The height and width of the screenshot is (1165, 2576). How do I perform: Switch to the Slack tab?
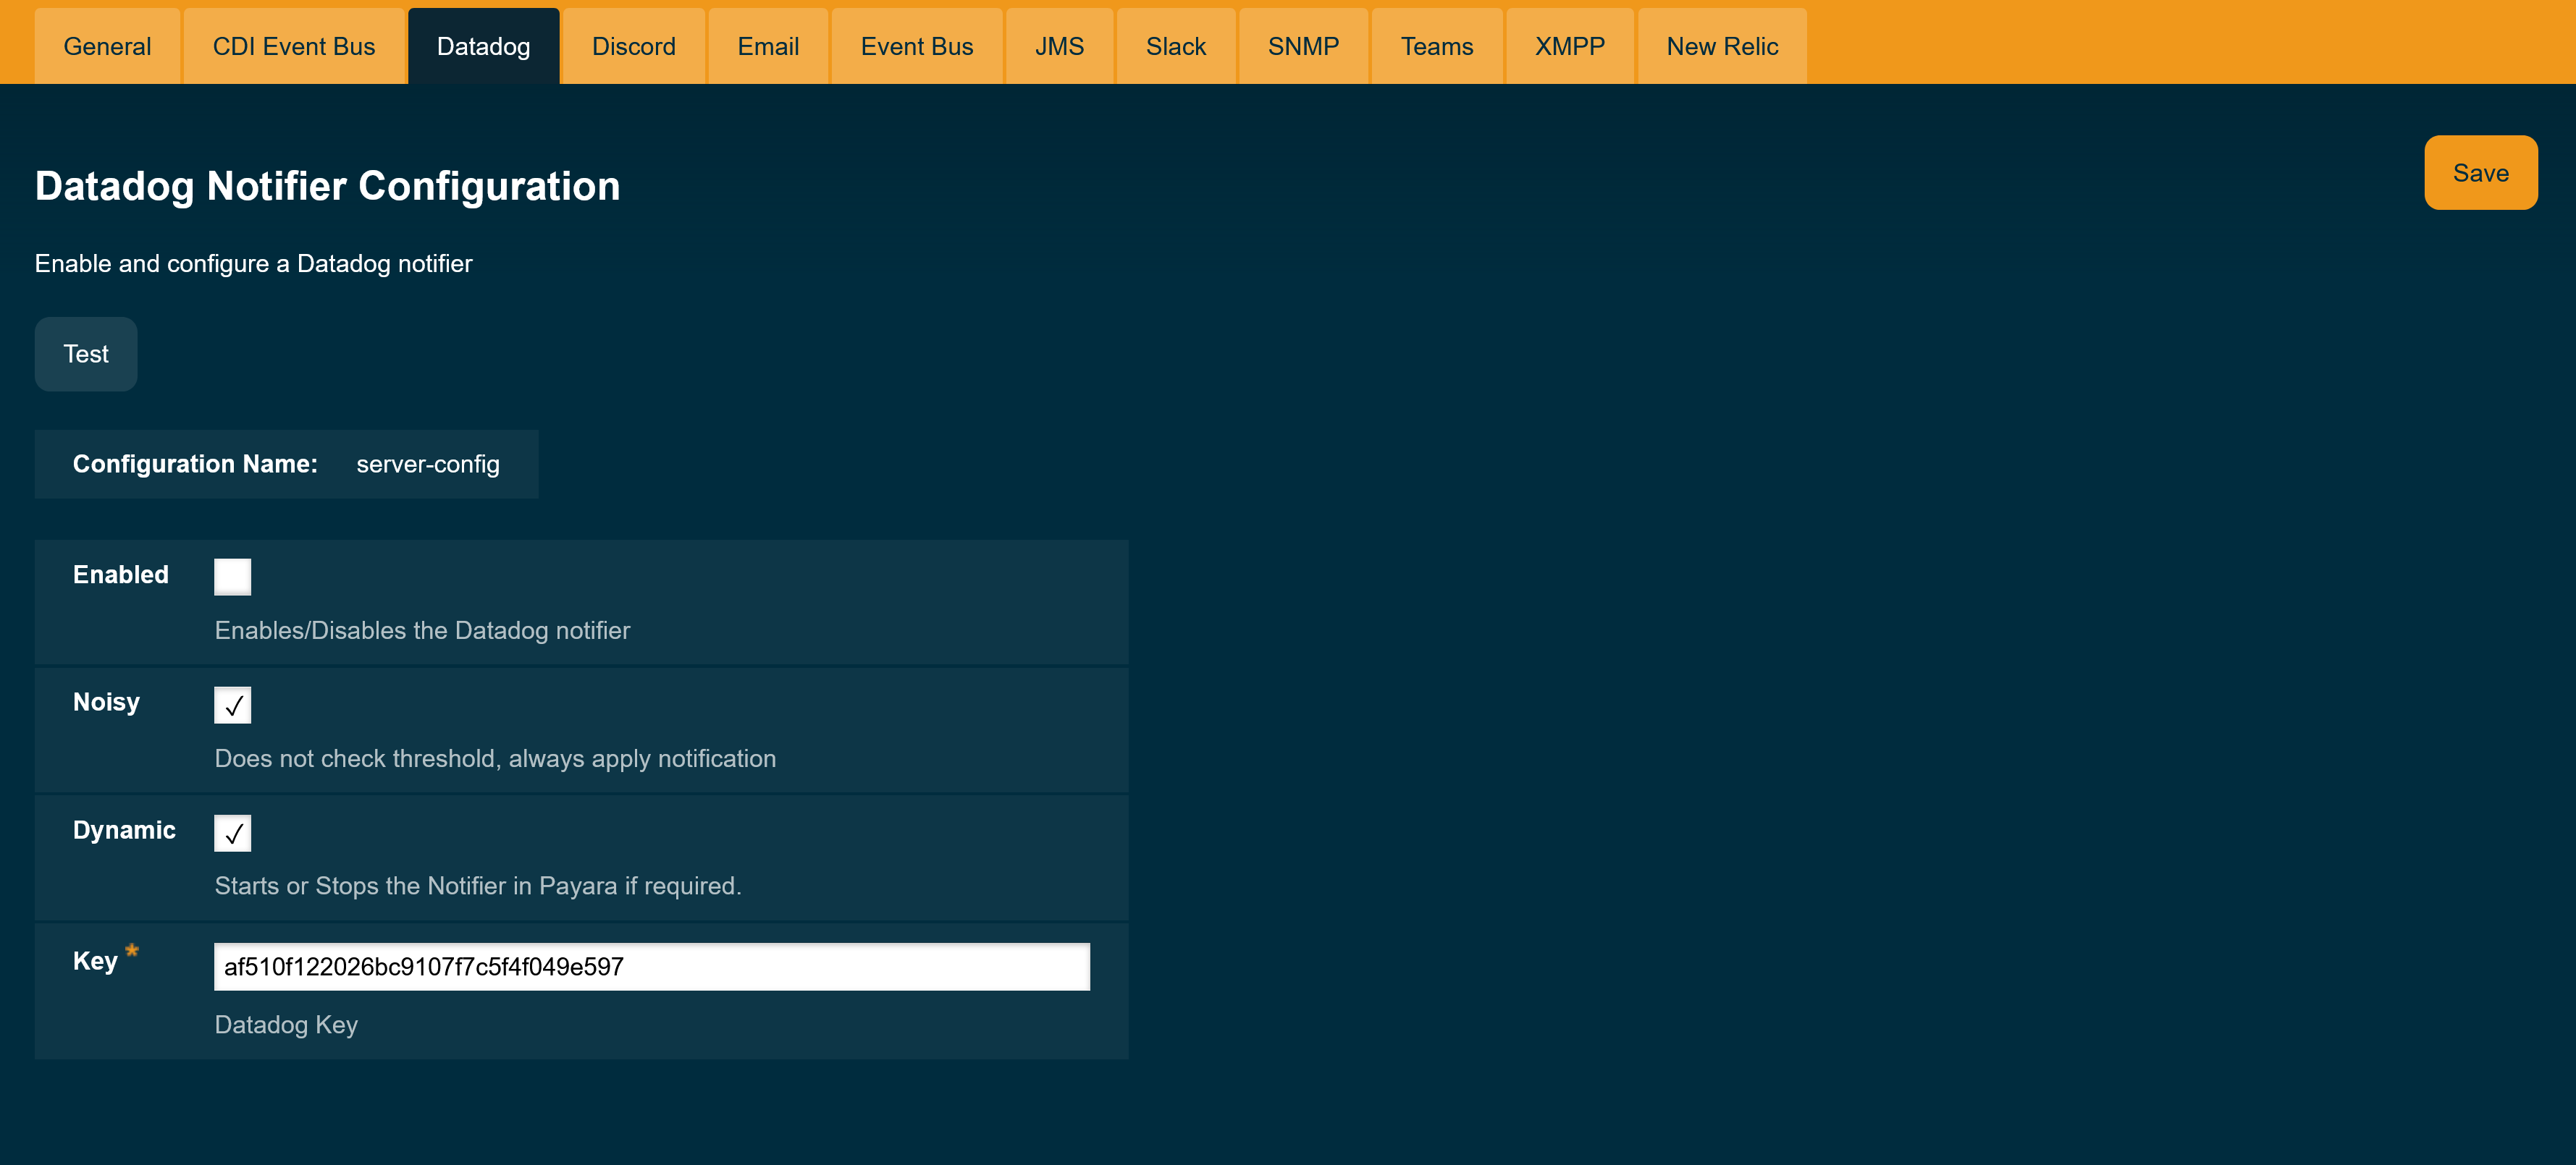[x=1176, y=45]
